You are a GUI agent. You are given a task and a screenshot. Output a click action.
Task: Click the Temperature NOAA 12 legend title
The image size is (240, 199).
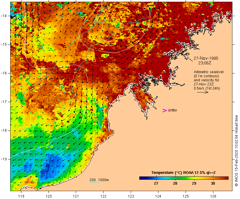[x=184, y=173]
